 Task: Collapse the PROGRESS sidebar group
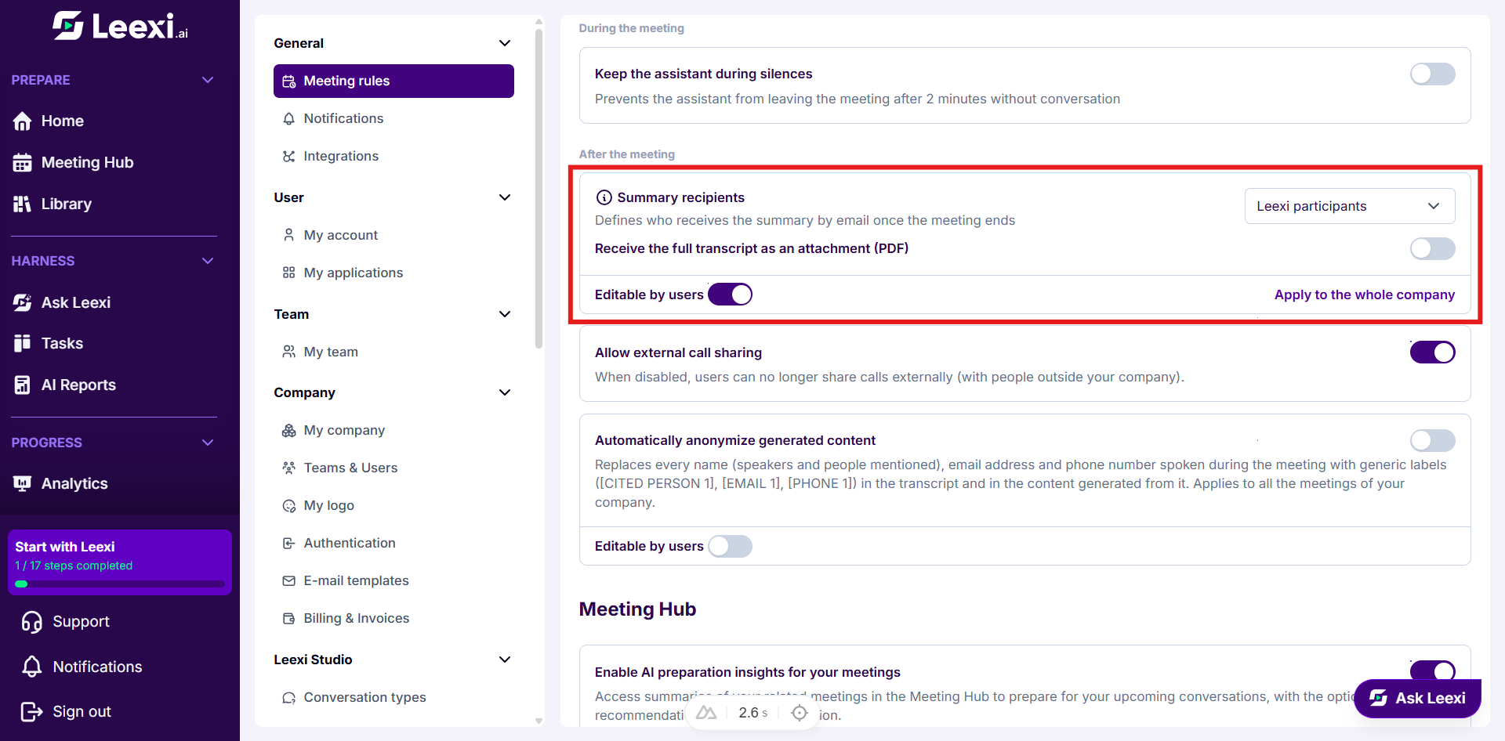tap(208, 443)
